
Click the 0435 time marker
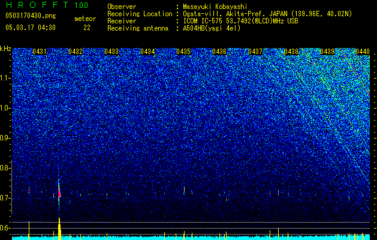(183, 52)
